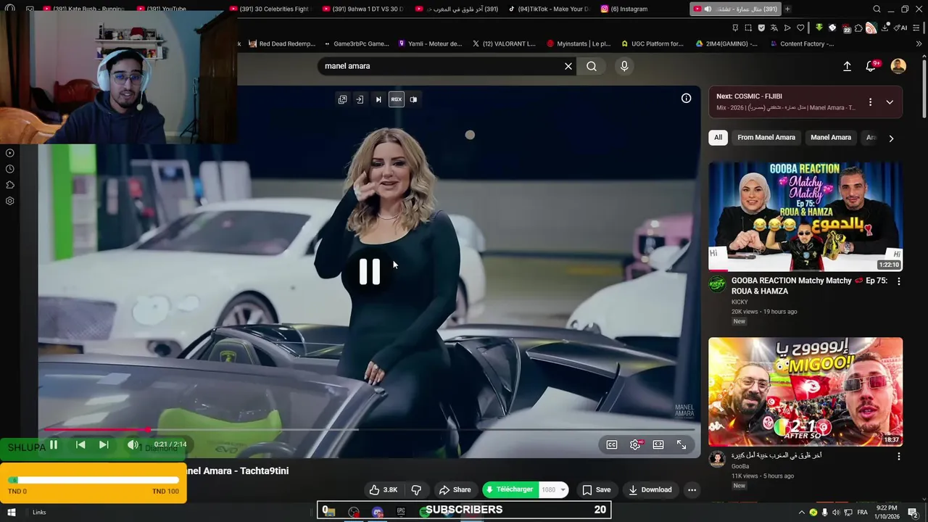Open the 'Red Dead Redemp...' bookmark

point(281,43)
